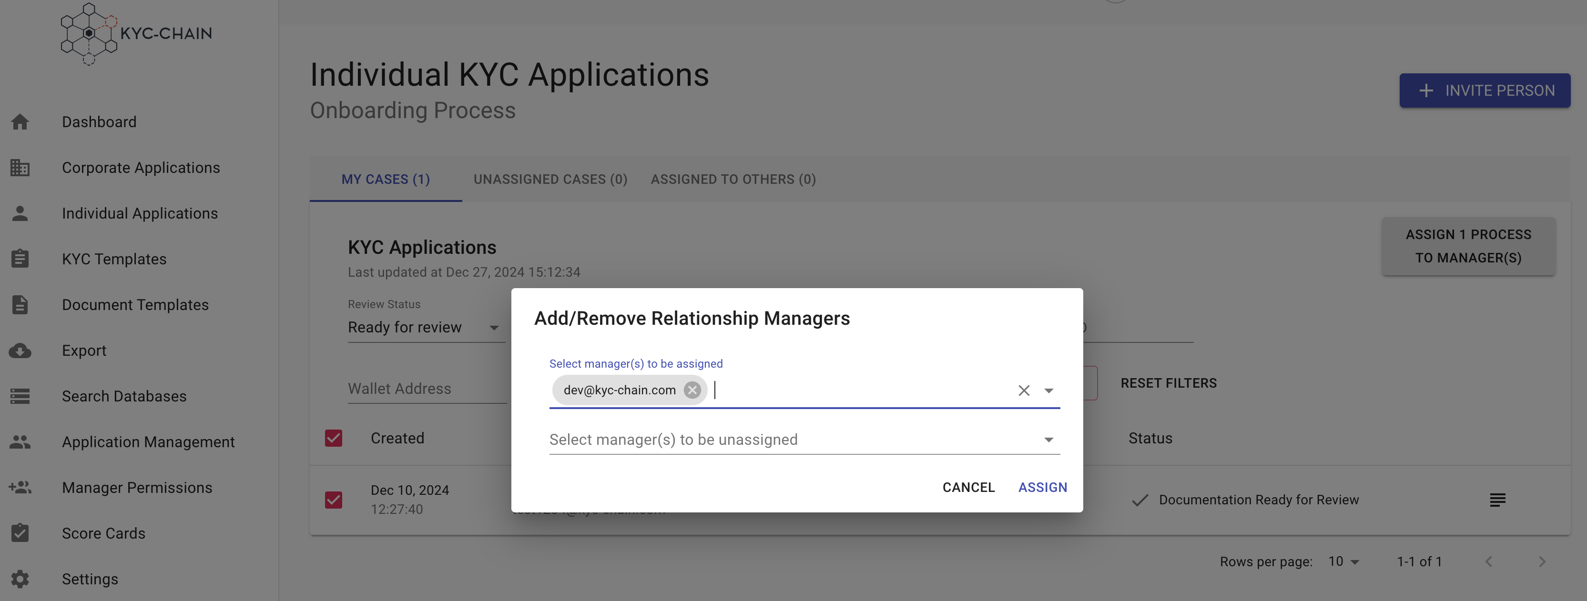
Task: Open Dashboard in the sidebar
Action: (x=99, y=122)
